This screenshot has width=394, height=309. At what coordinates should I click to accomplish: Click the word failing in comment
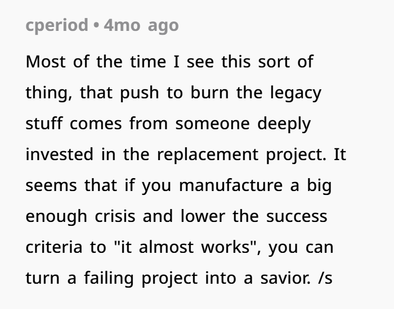pos(109,278)
